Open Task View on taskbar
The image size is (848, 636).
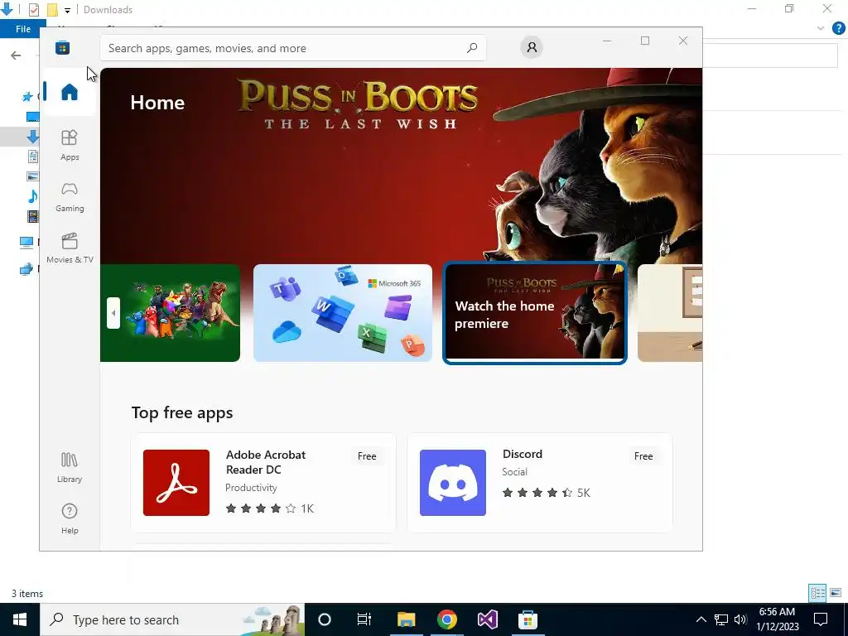coord(364,619)
